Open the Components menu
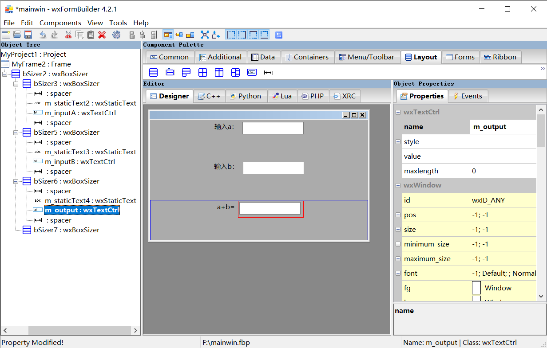The width and height of the screenshot is (547, 348). [x=60, y=23]
